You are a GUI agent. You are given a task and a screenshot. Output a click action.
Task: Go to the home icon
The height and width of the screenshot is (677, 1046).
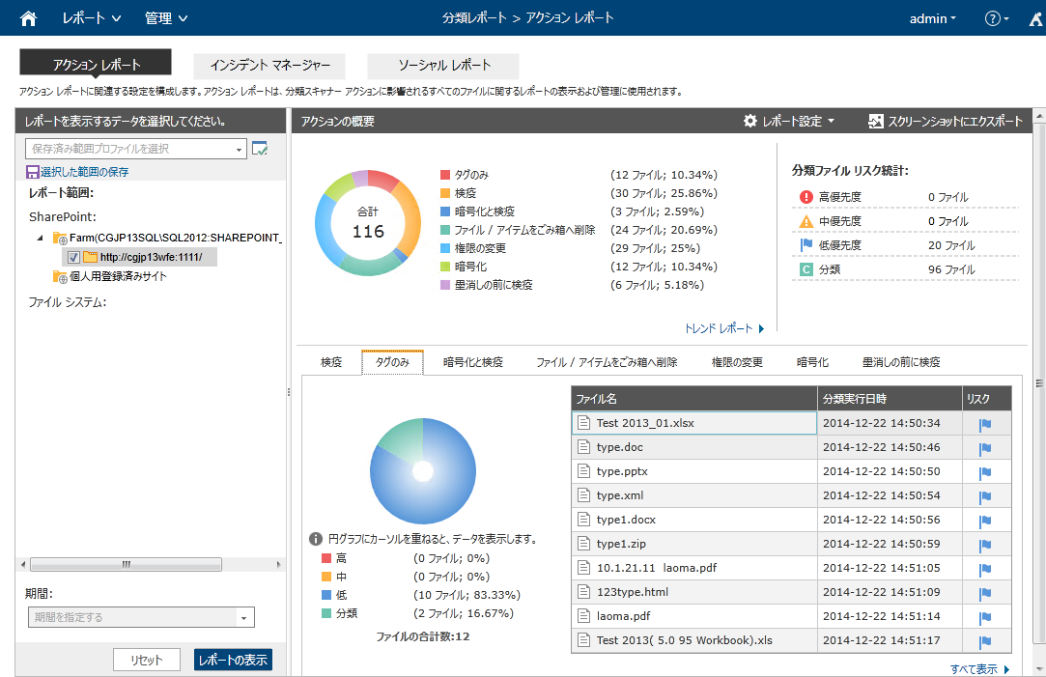(28, 18)
